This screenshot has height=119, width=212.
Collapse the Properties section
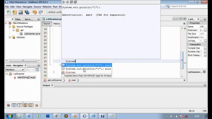(189, 23)
